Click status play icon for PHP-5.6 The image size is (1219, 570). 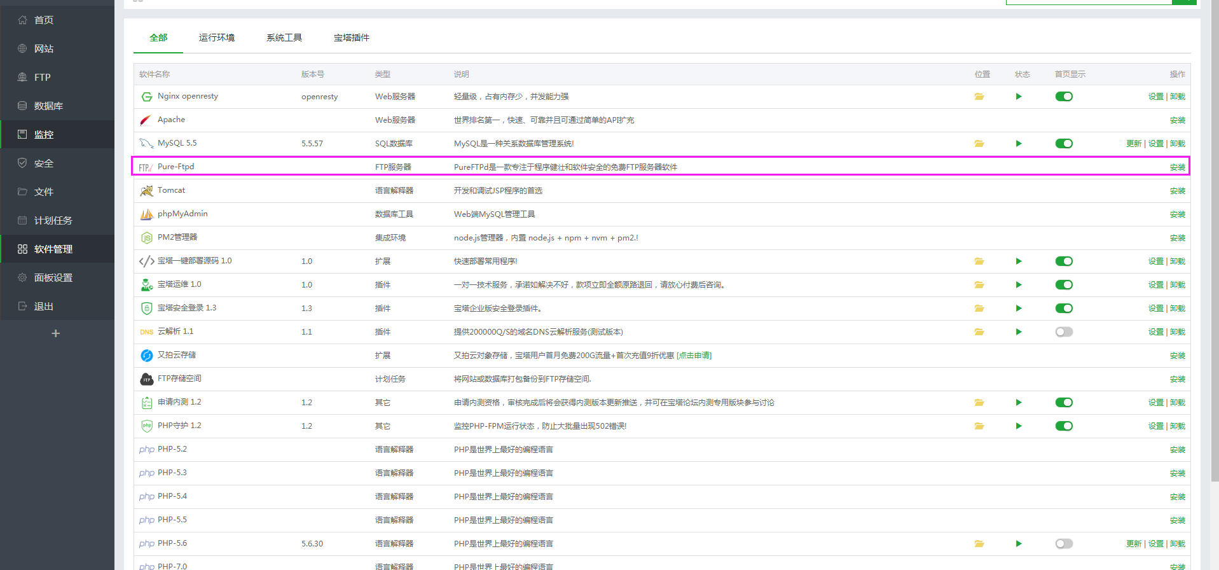(x=1019, y=544)
